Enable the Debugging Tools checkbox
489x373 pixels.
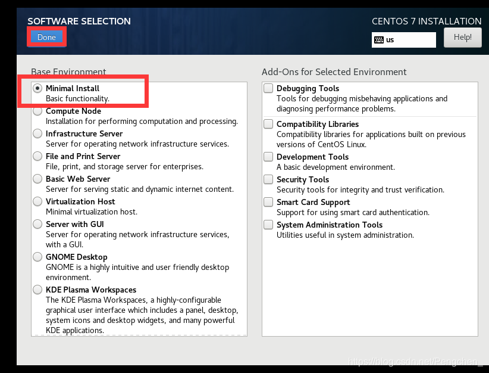click(x=268, y=88)
